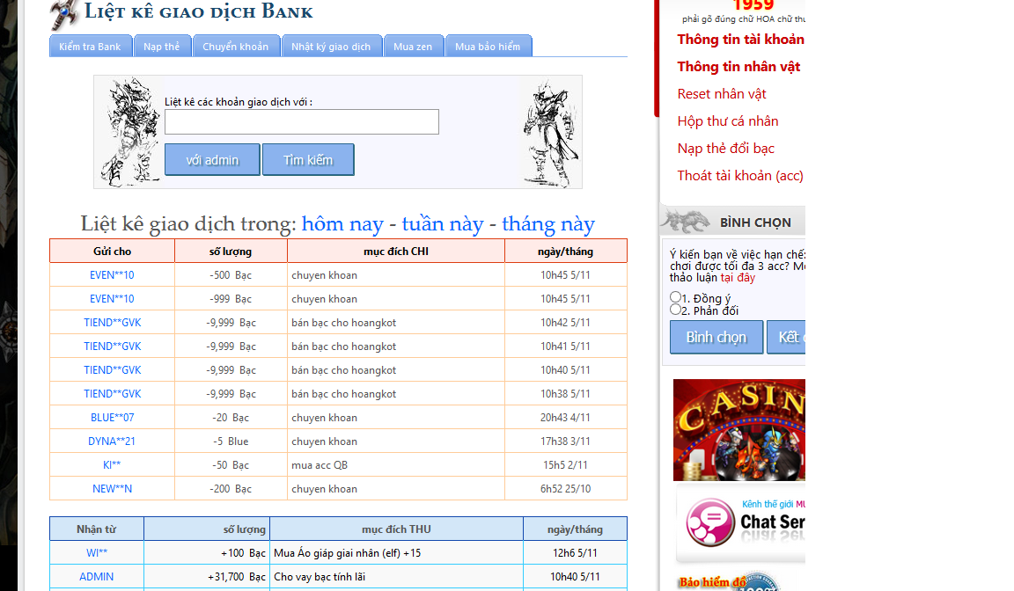Select the 'Cho vay bạc tính lãi' cell
The image size is (1014, 591).
[x=396, y=577]
